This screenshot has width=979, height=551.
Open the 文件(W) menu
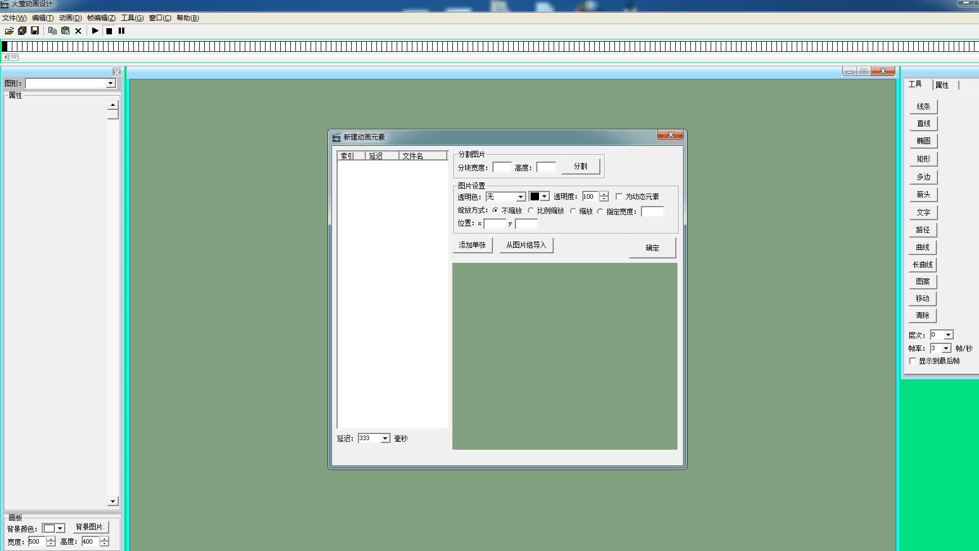point(14,18)
